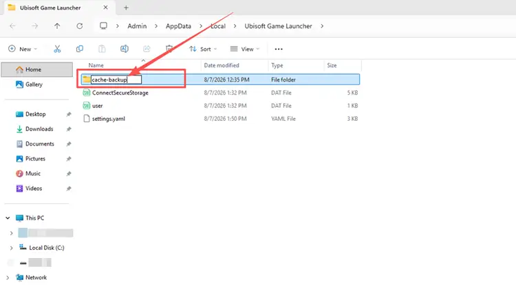Expand chevron after Admin in address bar

(x=156, y=26)
